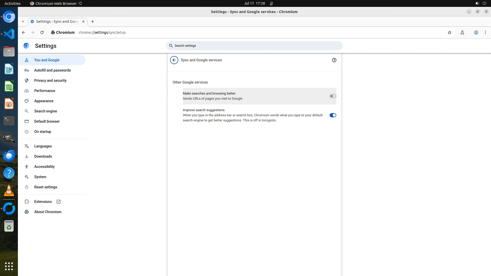Open a new tab with the plus button

coord(93,21)
